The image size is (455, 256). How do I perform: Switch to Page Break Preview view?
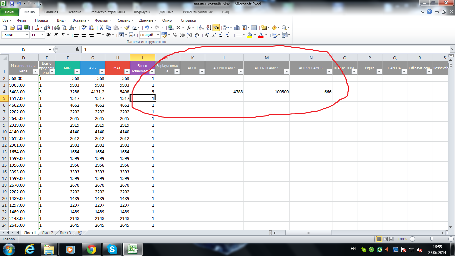click(x=392, y=239)
